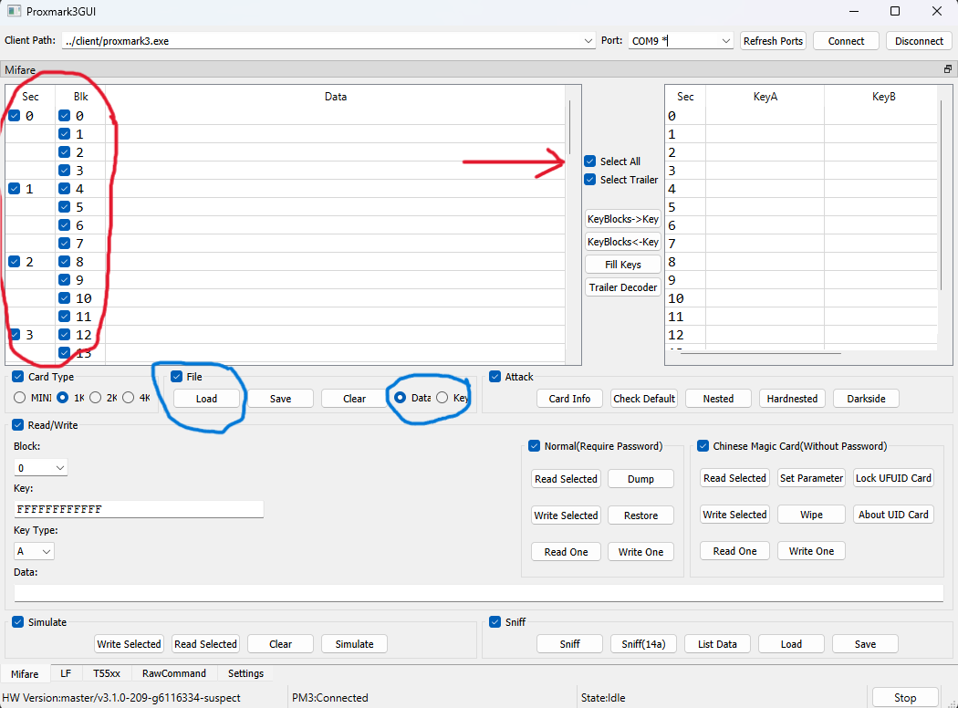Select the Data file radio button
The height and width of the screenshot is (708, 958).
(400, 398)
